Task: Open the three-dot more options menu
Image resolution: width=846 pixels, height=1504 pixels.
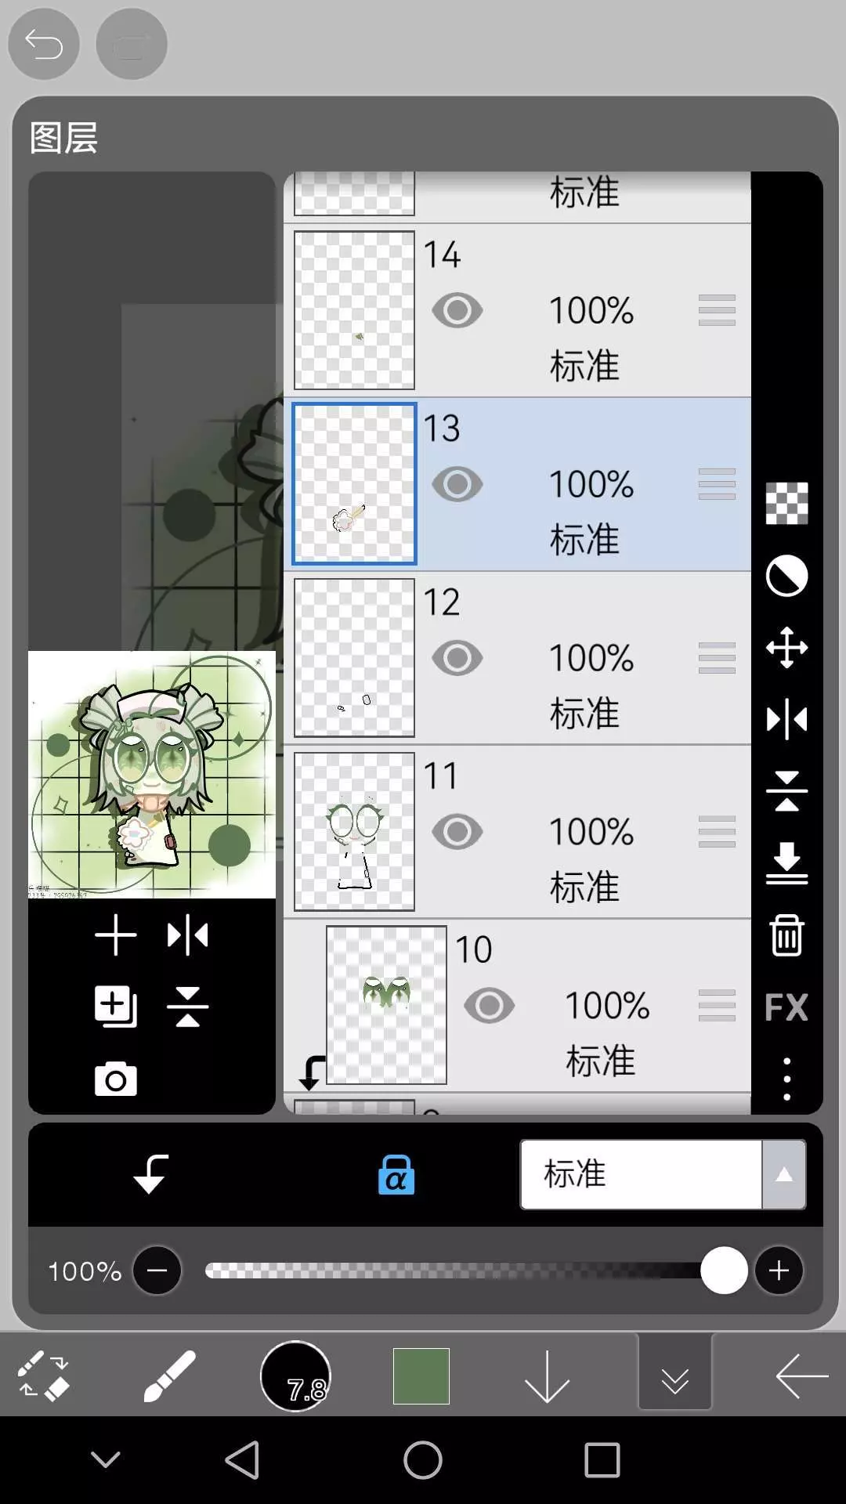Action: click(786, 1079)
